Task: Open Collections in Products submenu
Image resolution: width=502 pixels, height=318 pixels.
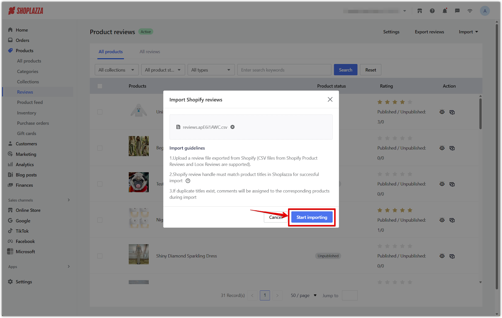Action: (x=28, y=82)
